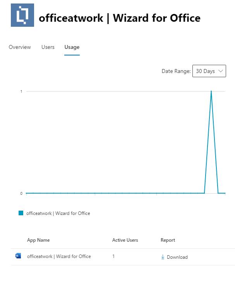The height and width of the screenshot is (296, 235).
Task: Click the Word icon in table row
Action: tap(18, 256)
